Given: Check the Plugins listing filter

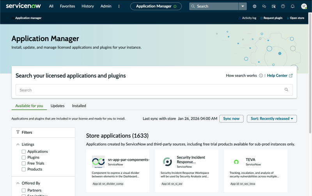Looking at the screenshot, I should pos(24,157).
